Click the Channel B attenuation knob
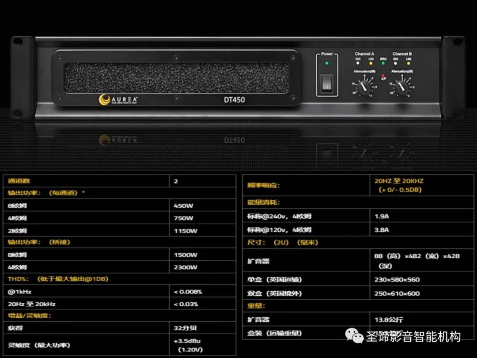The image size is (477, 358). pyautogui.click(x=401, y=88)
